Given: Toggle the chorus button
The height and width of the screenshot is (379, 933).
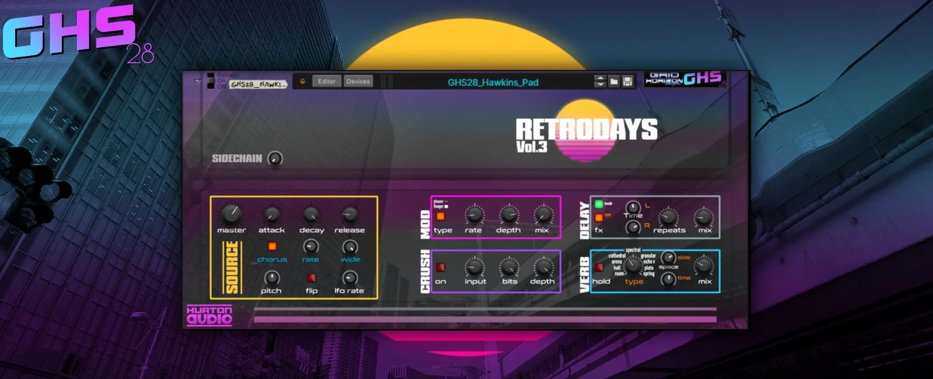Looking at the screenshot, I should (272, 247).
